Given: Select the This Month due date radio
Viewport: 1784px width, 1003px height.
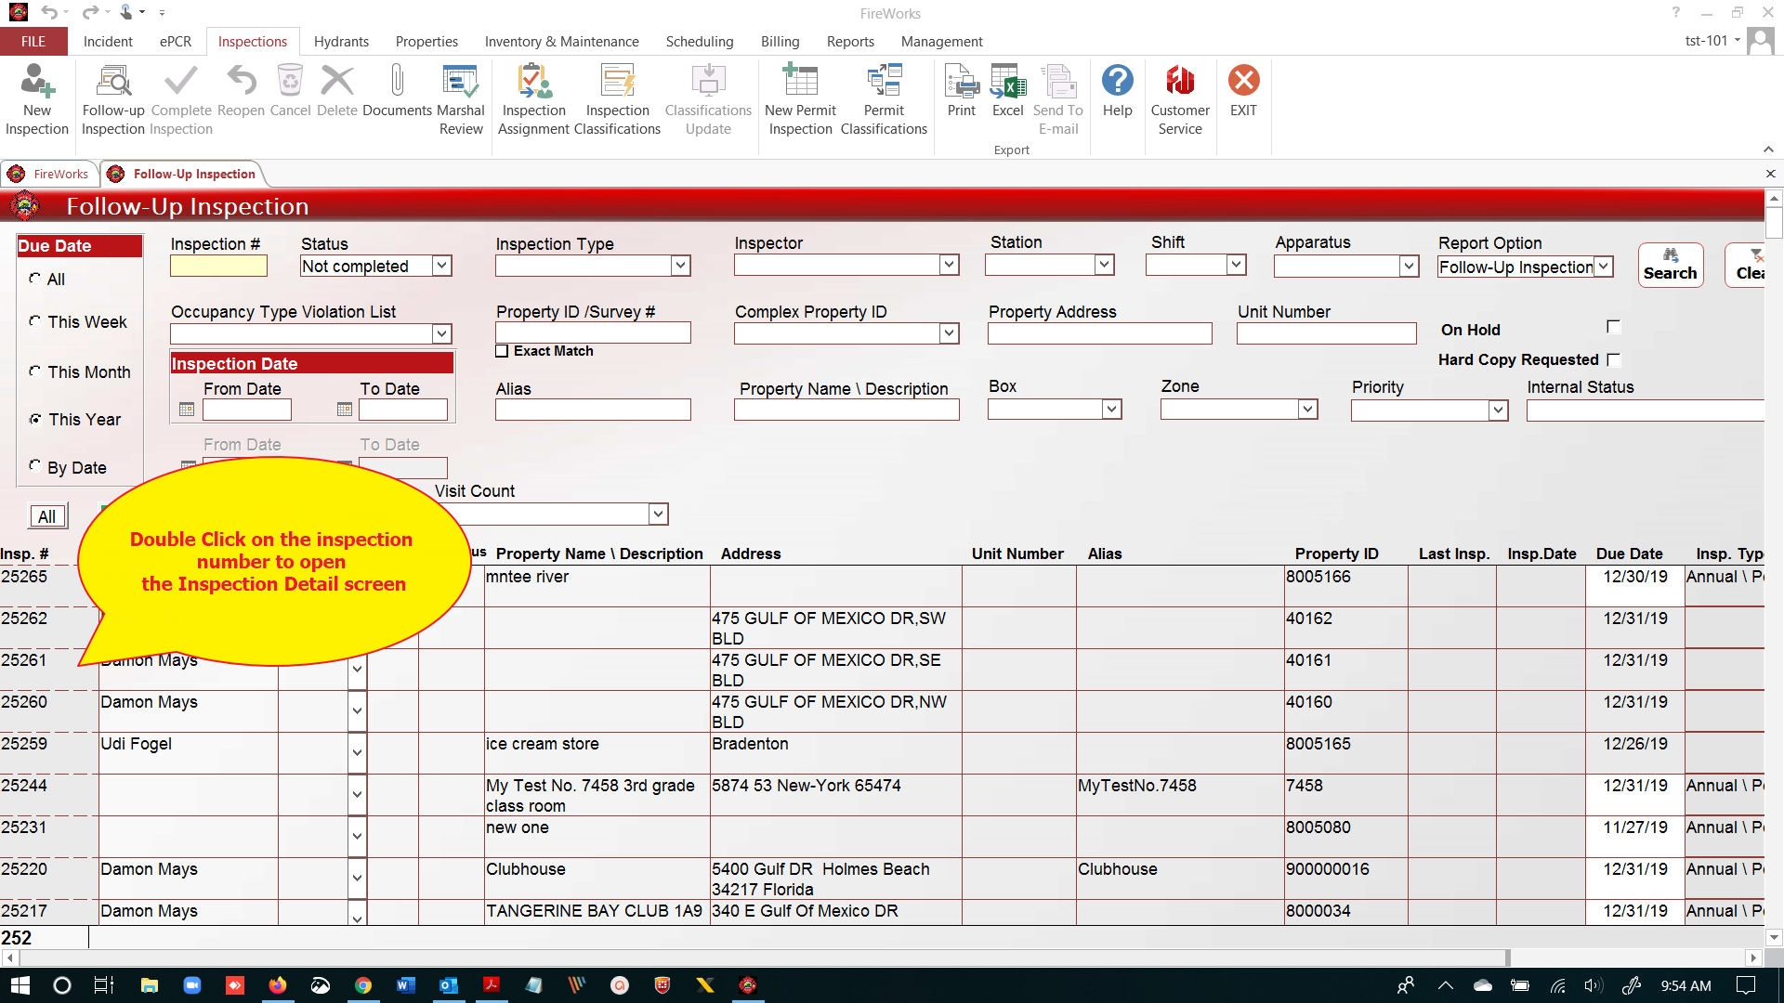Looking at the screenshot, I should click(x=35, y=371).
